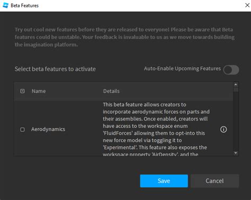
Task: Save the beta feature selections
Action: click(164, 181)
